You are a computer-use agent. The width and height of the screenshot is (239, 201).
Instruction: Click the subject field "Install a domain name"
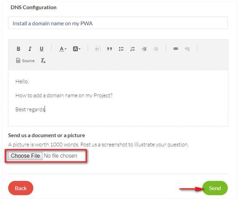click(118, 23)
